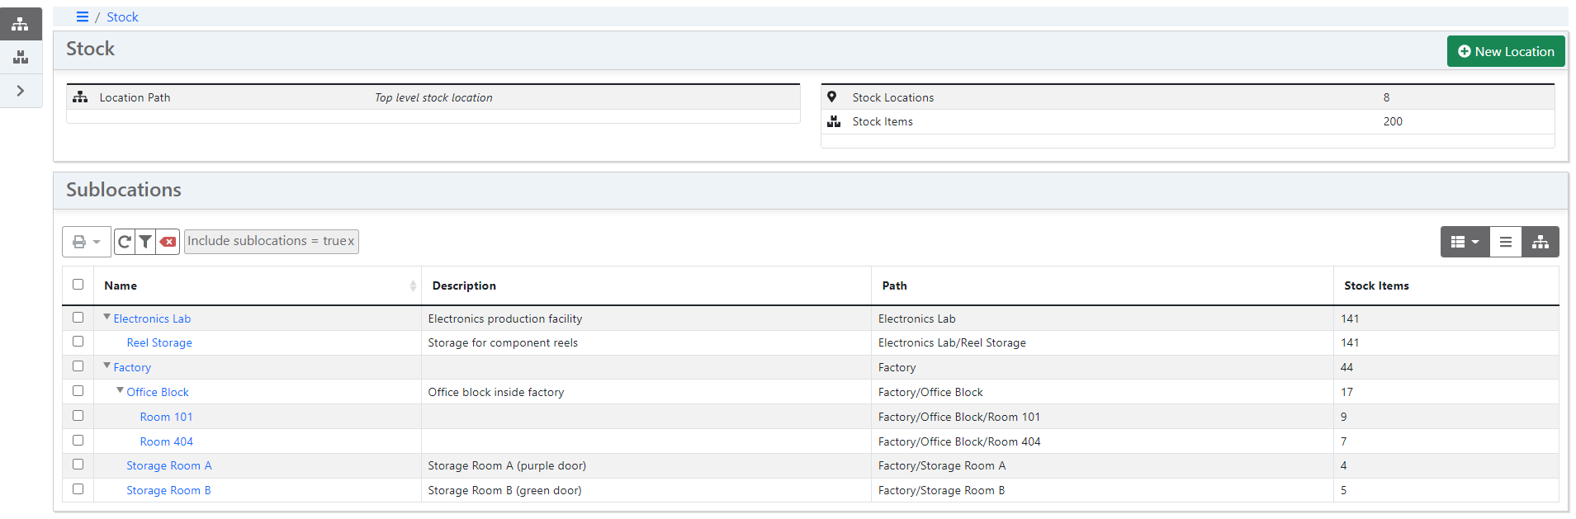This screenshot has width=1576, height=519.
Task: Open the table filter options
Action: coord(145,242)
